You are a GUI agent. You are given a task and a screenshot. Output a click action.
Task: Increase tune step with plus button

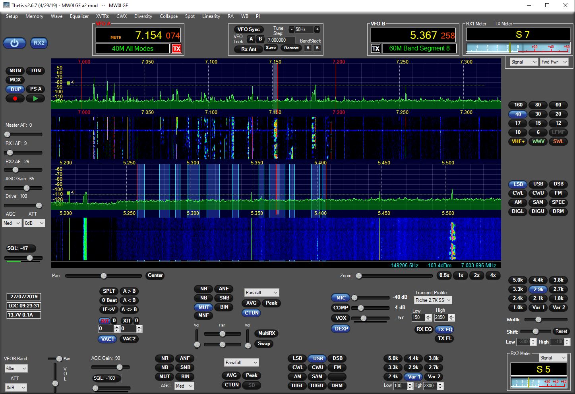(317, 29)
